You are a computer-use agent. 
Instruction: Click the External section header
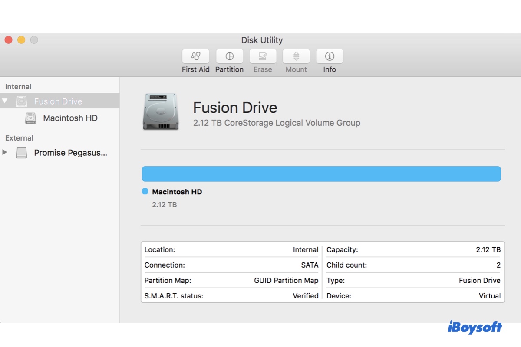point(19,138)
